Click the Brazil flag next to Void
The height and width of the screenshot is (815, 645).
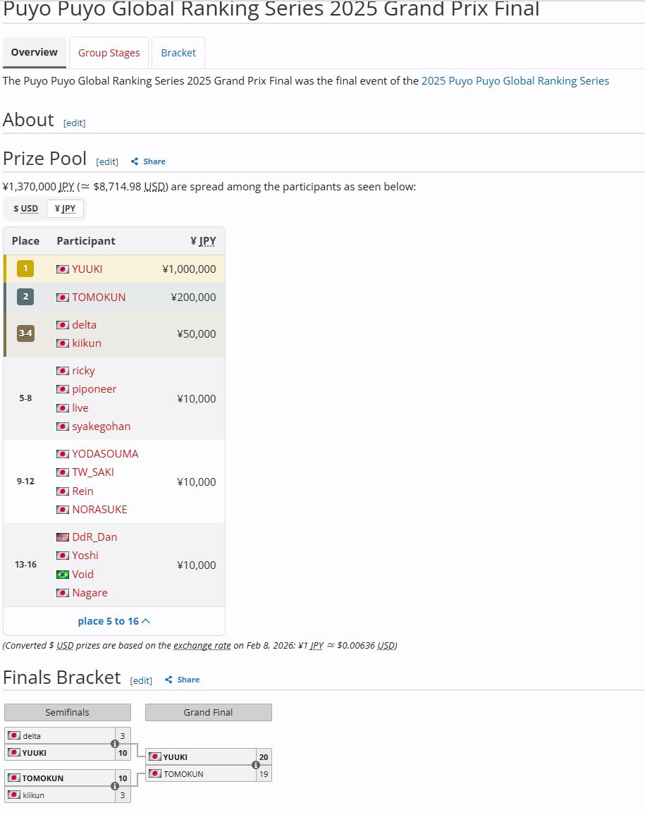point(62,575)
